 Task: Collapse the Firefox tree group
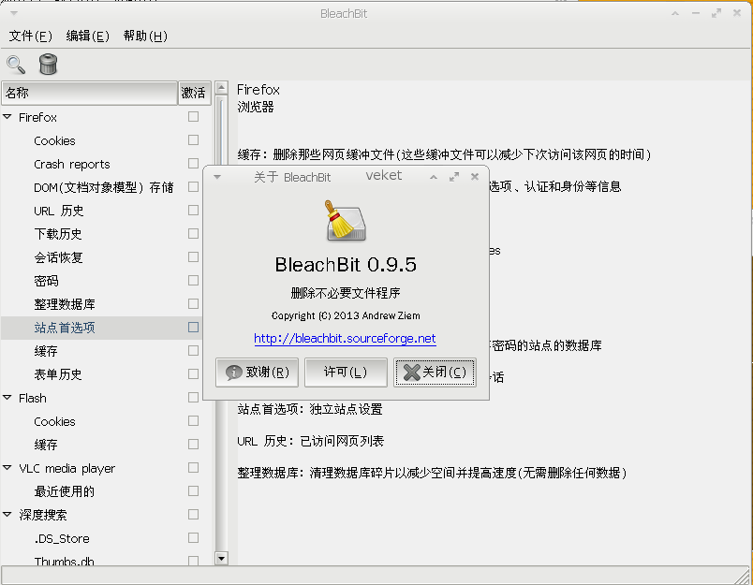click(7, 117)
